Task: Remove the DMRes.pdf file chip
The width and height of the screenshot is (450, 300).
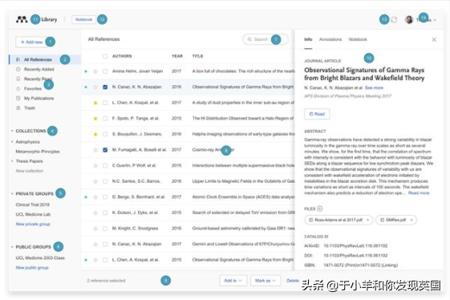Action: (411, 220)
